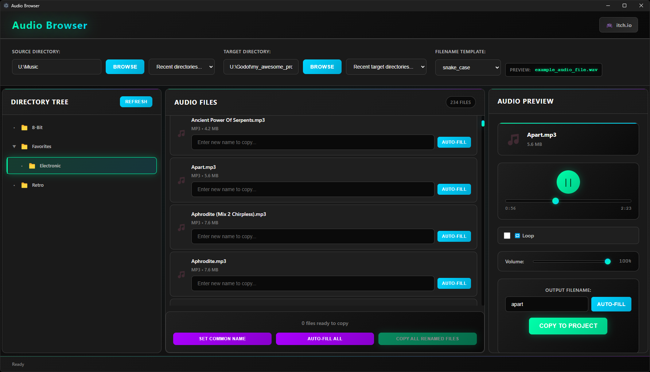
Task: Click music note icon for Ancient Power Of Serpents.mp3
Action: pyautogui.click(x=181, y=133)
